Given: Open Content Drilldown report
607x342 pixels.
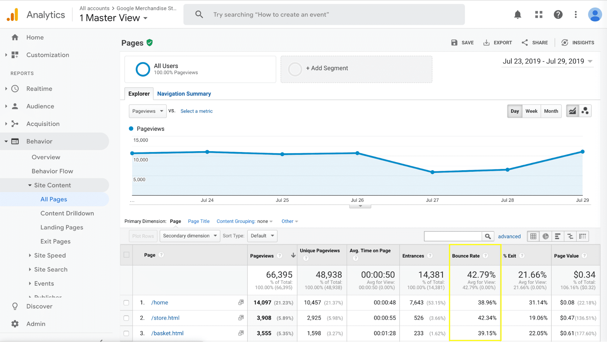Looking at the screenshot, I should (x=67, y=213).
